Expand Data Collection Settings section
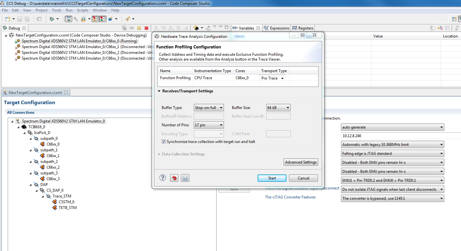Image resolution: width=461 pixels, height=251 pixels. tap(159, 154)
